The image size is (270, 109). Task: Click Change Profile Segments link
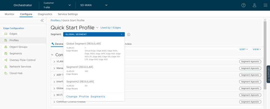(86, 97)
